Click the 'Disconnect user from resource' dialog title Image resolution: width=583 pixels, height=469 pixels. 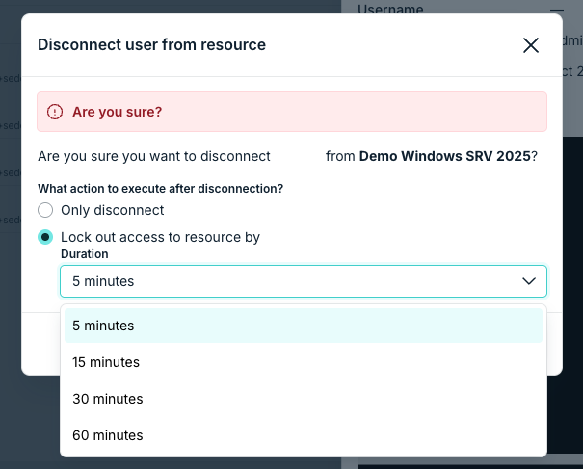pyautogui.click(x=151, y=44)
